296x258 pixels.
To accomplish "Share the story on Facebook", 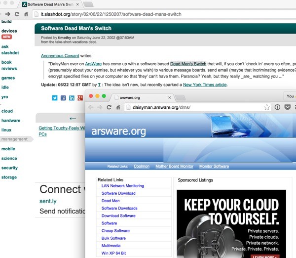I will pyautogui.click(x=63, y=98).
